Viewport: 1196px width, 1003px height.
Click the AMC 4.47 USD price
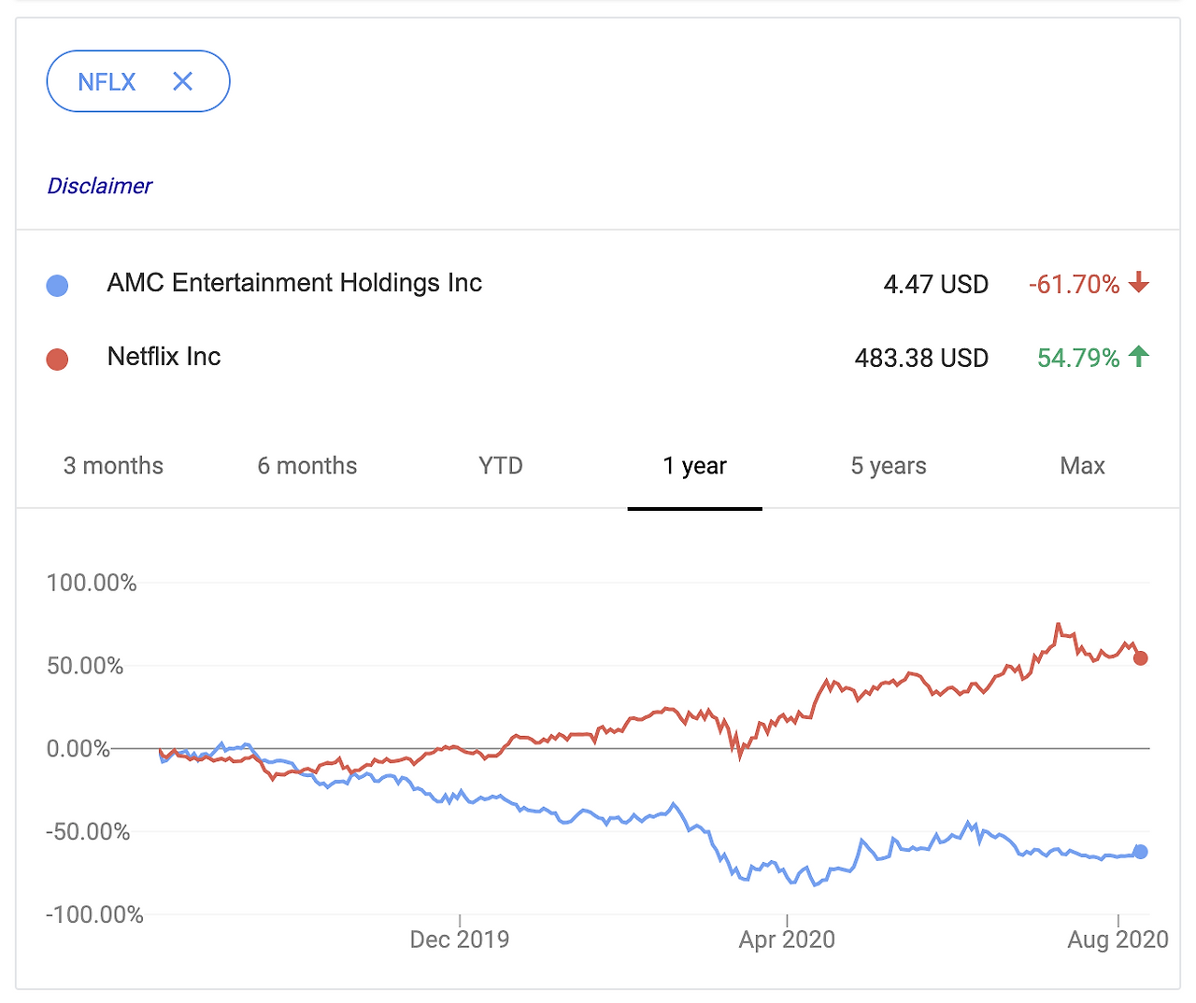935,284
